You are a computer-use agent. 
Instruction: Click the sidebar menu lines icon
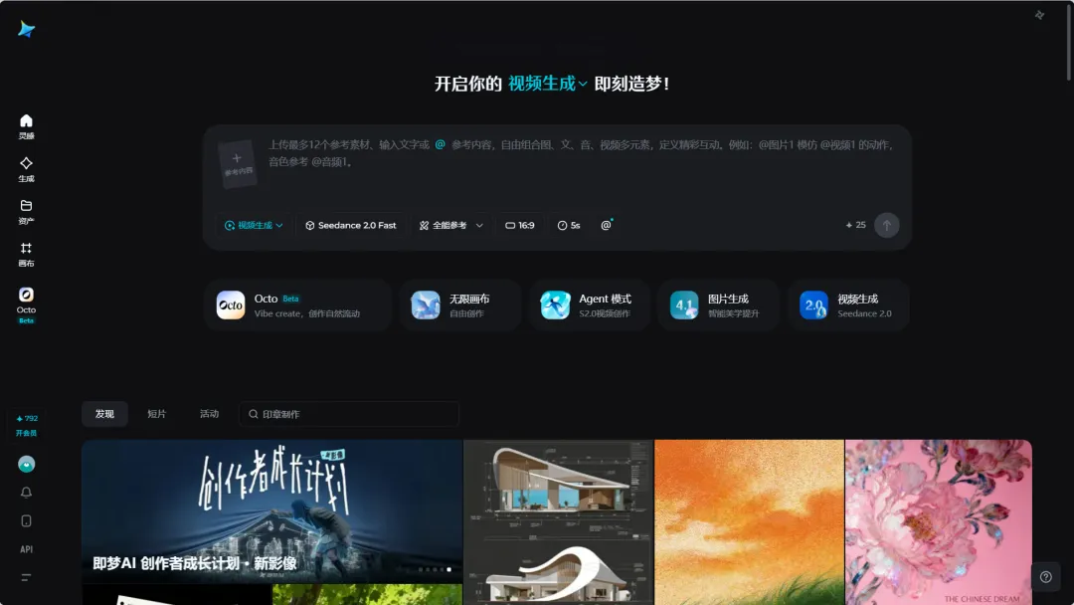[26, 577]
